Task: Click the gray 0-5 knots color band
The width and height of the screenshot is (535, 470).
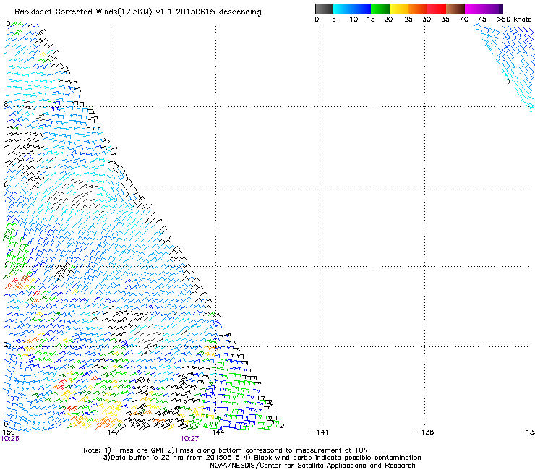Action: (324, 9)
